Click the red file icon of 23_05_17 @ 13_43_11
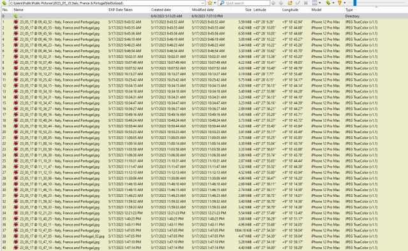 click(16, 224)
